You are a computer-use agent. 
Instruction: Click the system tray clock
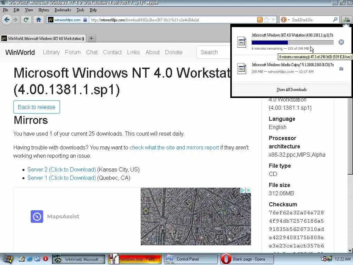pyautogui.click(x=343, y=259)
